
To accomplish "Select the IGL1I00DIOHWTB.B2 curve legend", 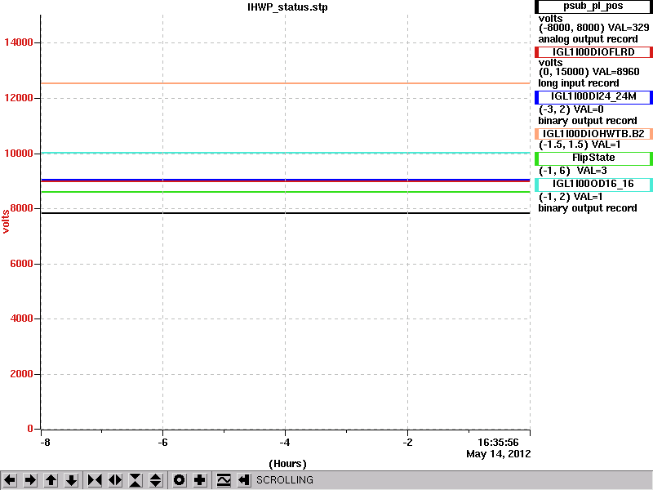I will 593,134.
